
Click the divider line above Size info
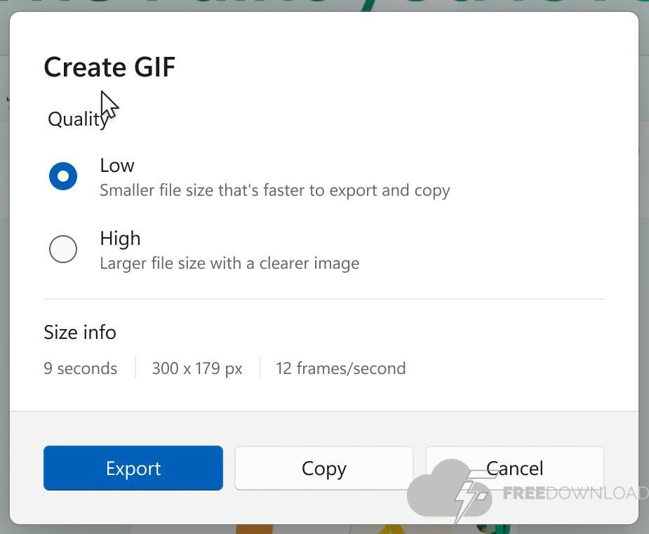point(323,299)
